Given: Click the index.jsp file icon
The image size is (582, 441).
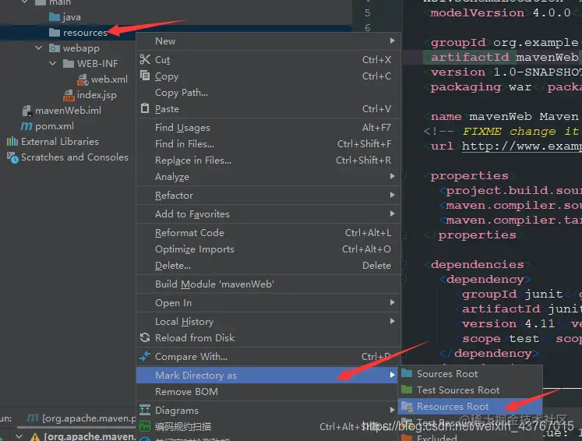Looking at the screenshot, I should tap(69, 95).
